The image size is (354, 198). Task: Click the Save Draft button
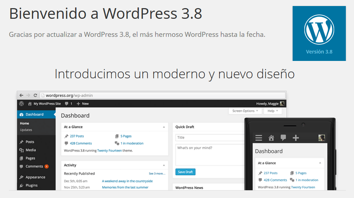(186, 172)
